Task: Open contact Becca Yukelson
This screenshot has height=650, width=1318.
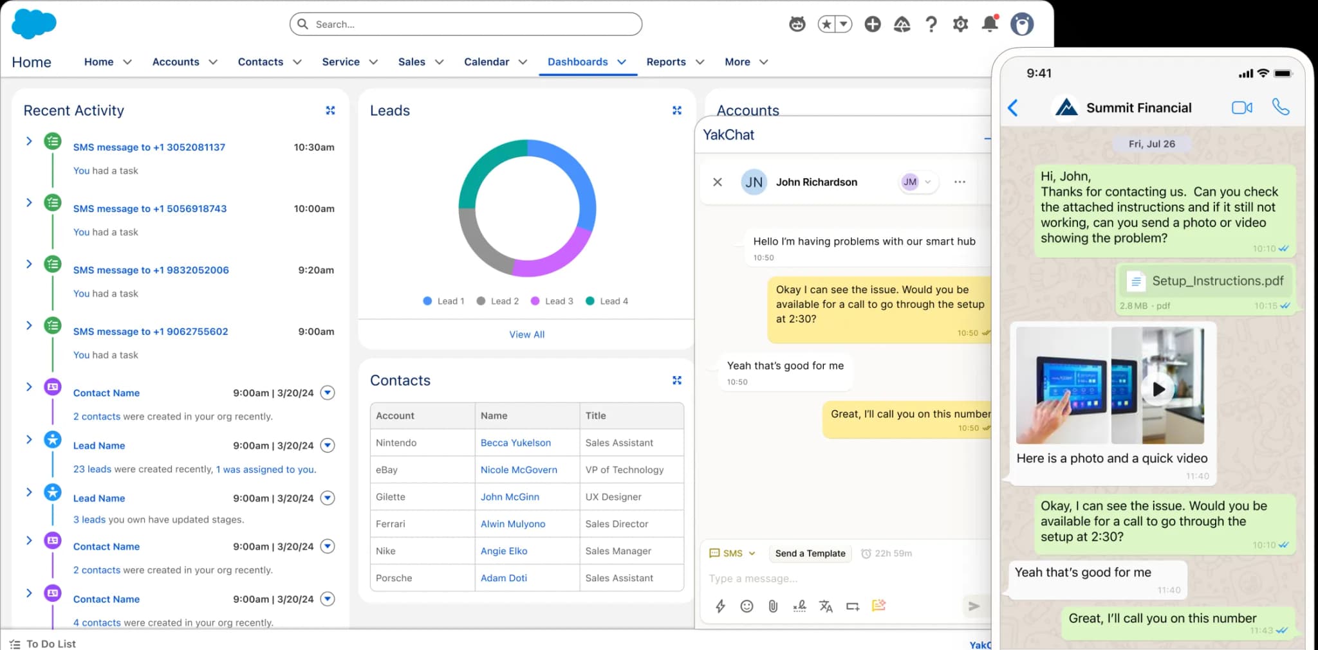Action: pyautogui.click(x=515, y=443)
